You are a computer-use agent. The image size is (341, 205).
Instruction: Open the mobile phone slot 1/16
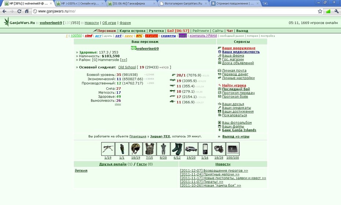pos(205,149)
